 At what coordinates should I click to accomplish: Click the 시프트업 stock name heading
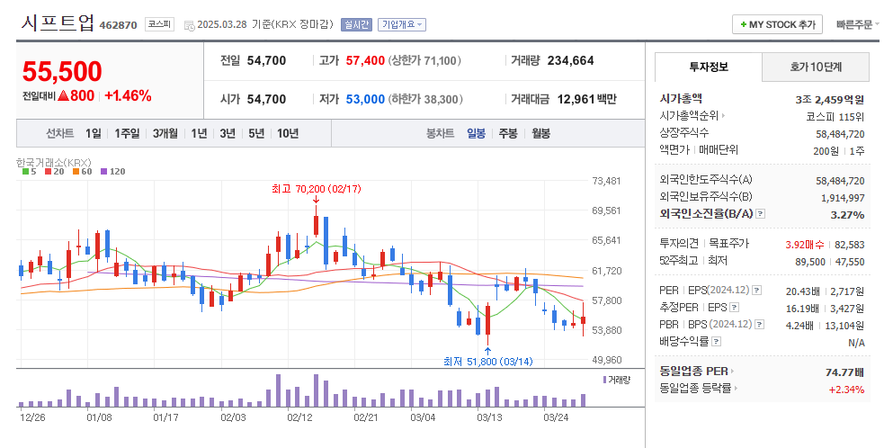(58, 22)
